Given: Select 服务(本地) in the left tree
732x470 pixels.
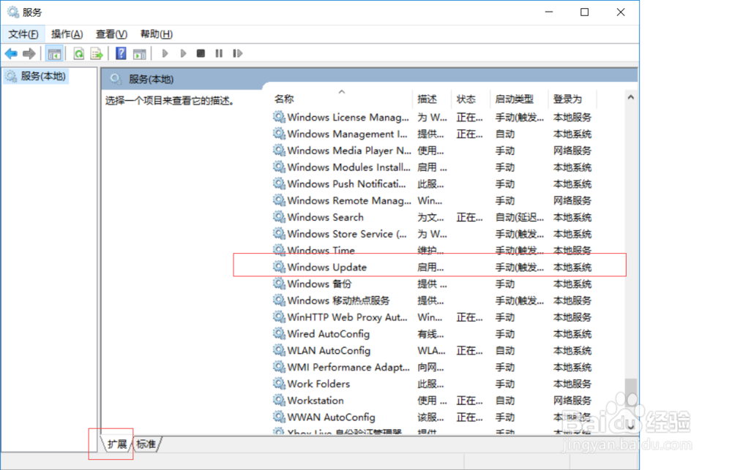Looking at the screenshot, I should coord(37,76).
